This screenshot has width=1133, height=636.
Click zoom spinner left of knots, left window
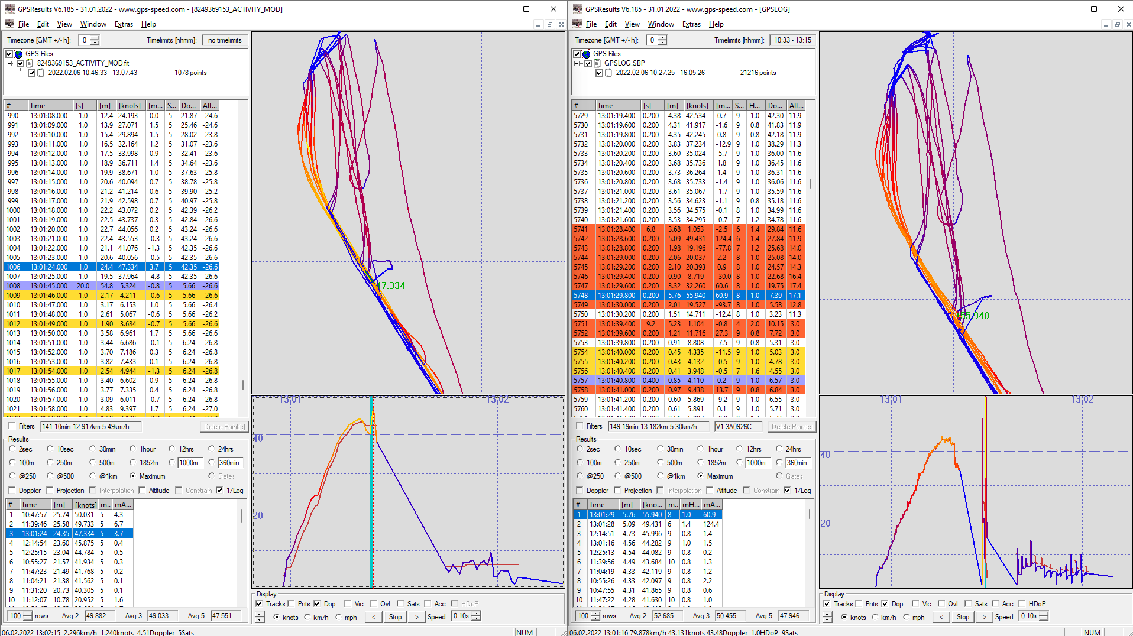[x=260, y=617]
